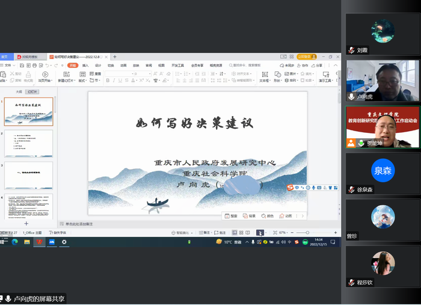
Task: Click the Undo arrow icon
Action: (48, 65)
